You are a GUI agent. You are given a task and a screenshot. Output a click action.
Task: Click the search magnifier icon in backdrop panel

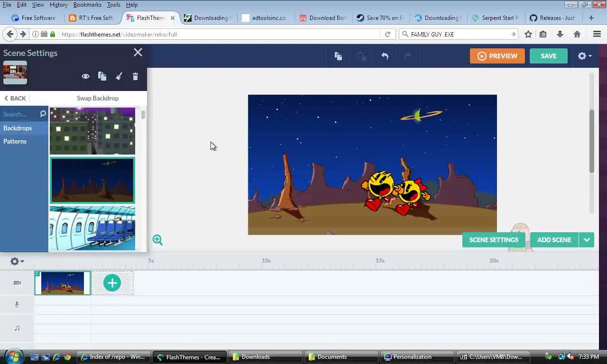coord(43,114)
